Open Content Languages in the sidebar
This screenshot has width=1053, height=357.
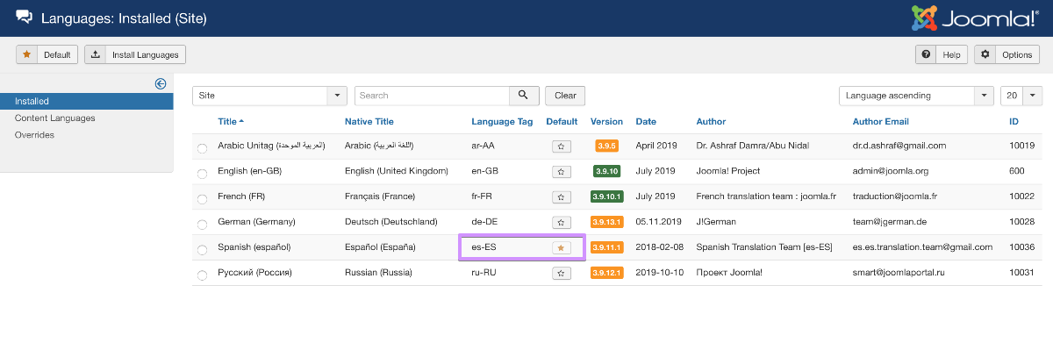(x=54, y=118)
